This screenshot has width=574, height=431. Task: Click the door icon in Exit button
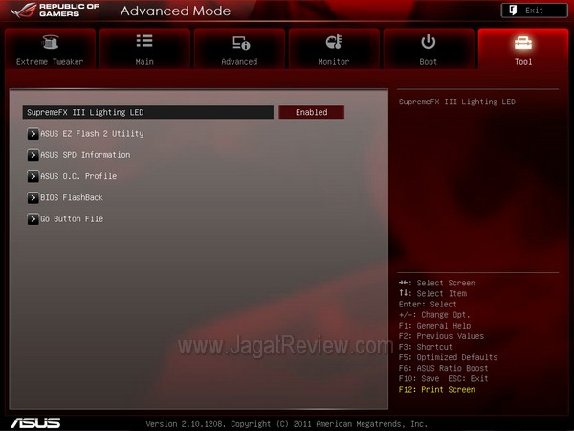coord(513,11)
